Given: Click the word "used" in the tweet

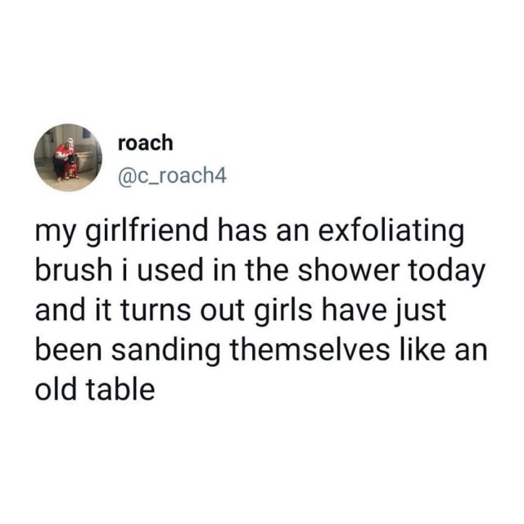Looking at the screenshot, I should (169, 269).
